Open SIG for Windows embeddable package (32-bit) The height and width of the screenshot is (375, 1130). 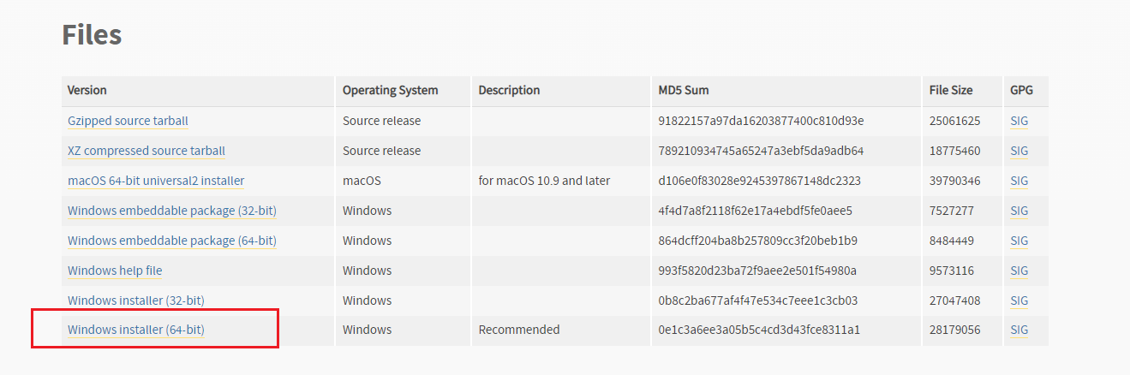[1019, 211]
